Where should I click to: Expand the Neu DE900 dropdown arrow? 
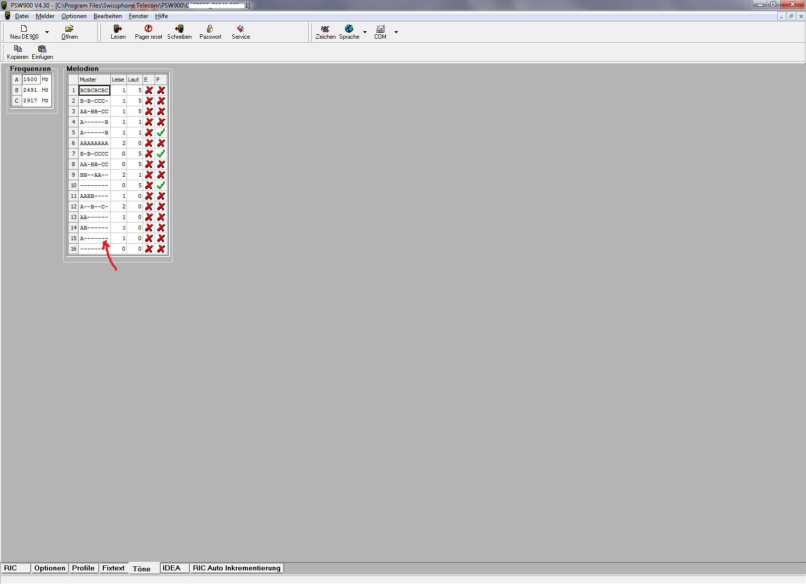tap(47, 32)
